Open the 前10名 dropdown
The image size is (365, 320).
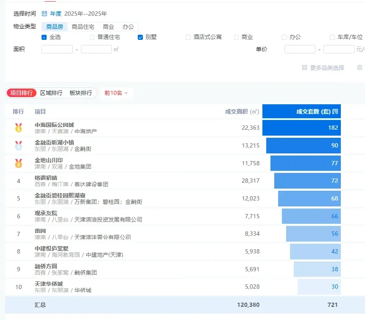(x=116, y=93)
